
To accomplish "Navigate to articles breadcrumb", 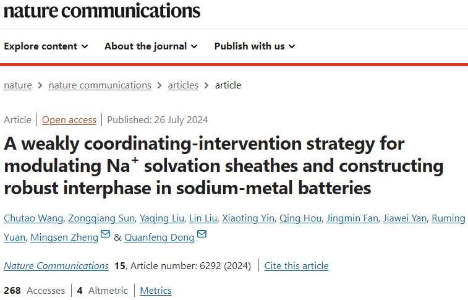I will click(x=183, y=85).
